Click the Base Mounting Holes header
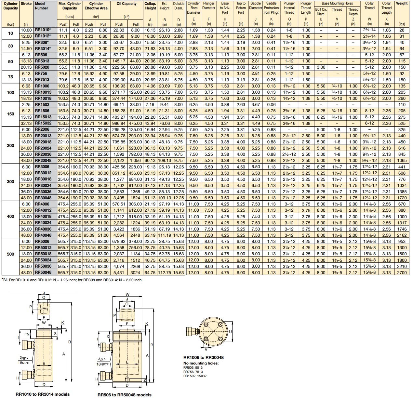 pyautogui.click(x=337, y=3)
